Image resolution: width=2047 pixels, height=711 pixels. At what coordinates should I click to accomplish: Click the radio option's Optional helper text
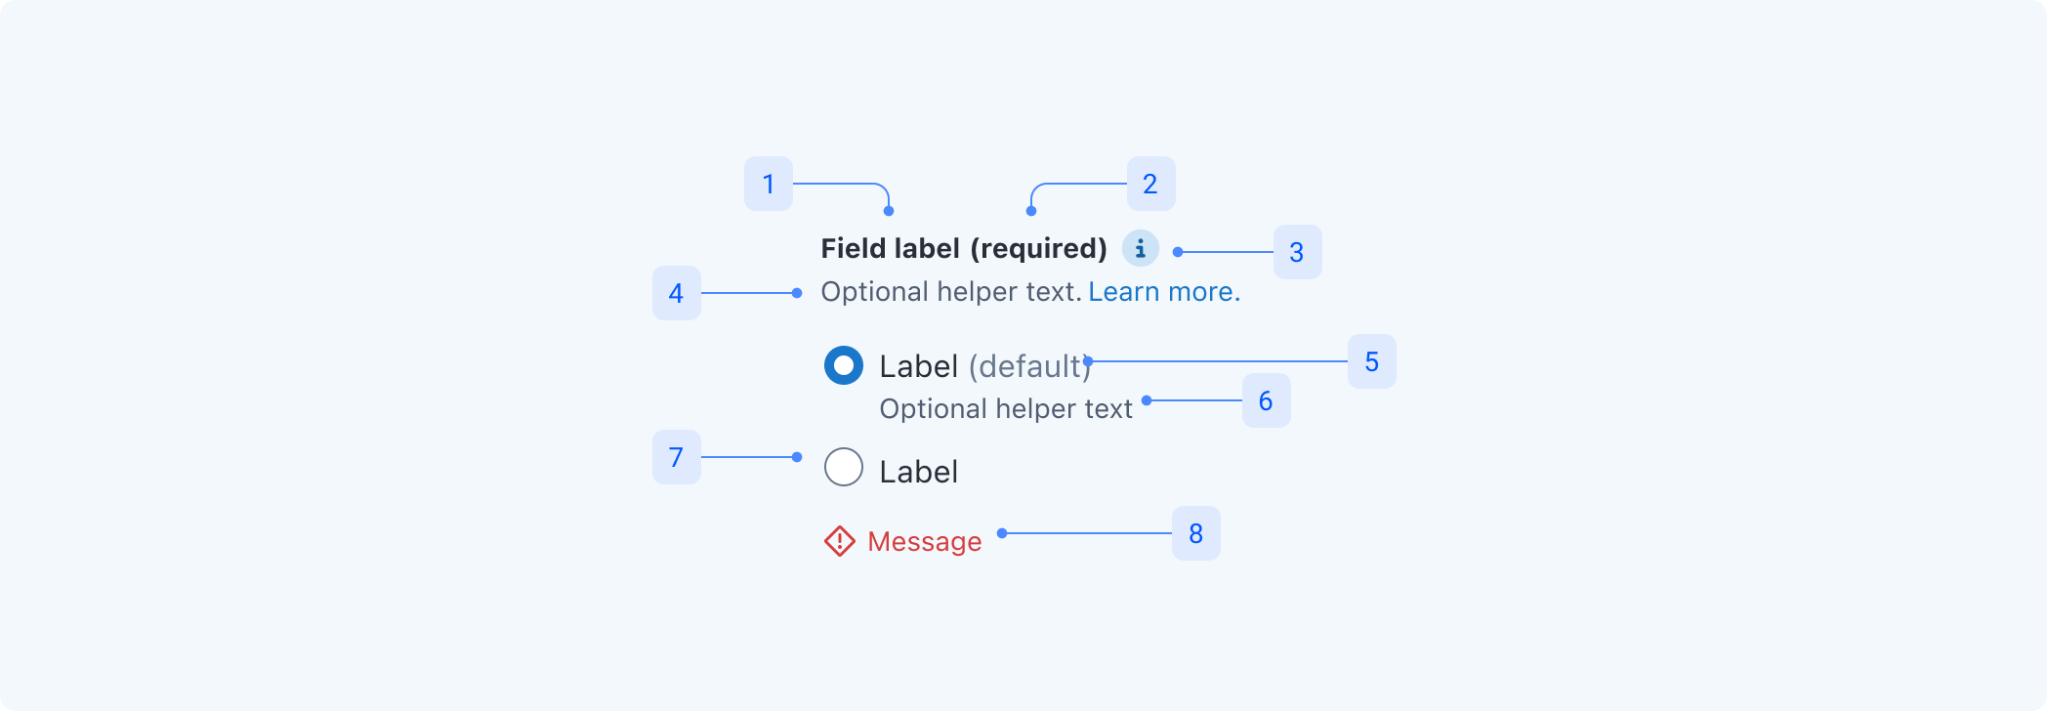click(1006, 408)
